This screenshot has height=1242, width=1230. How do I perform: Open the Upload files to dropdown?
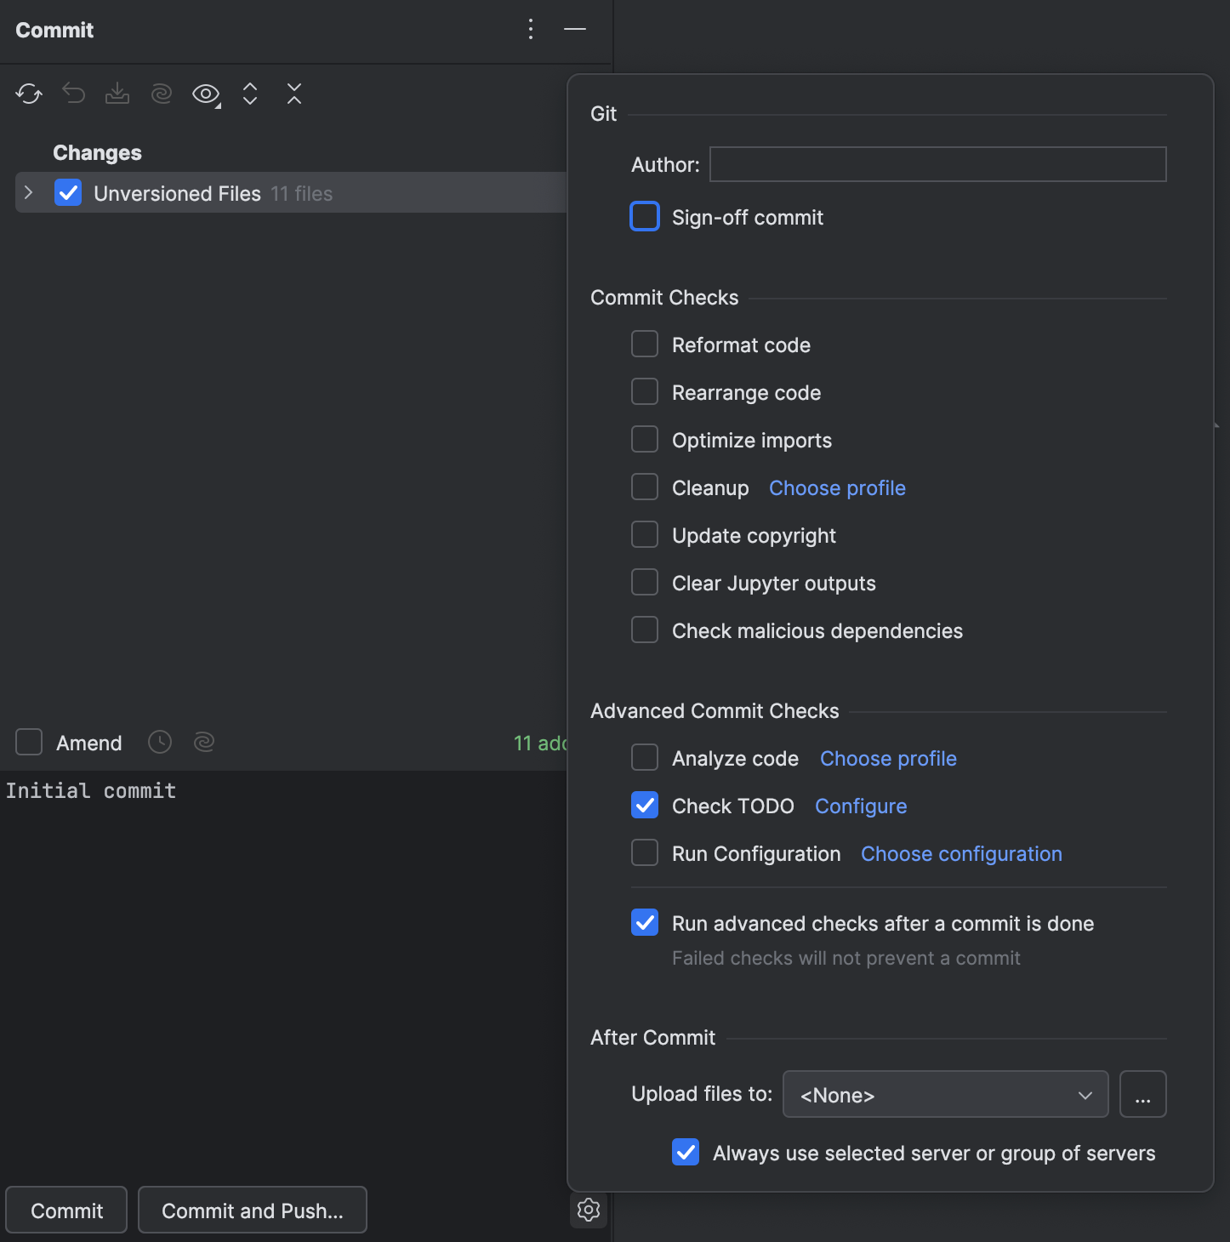pyautogui.click(x=944, y=1095)
